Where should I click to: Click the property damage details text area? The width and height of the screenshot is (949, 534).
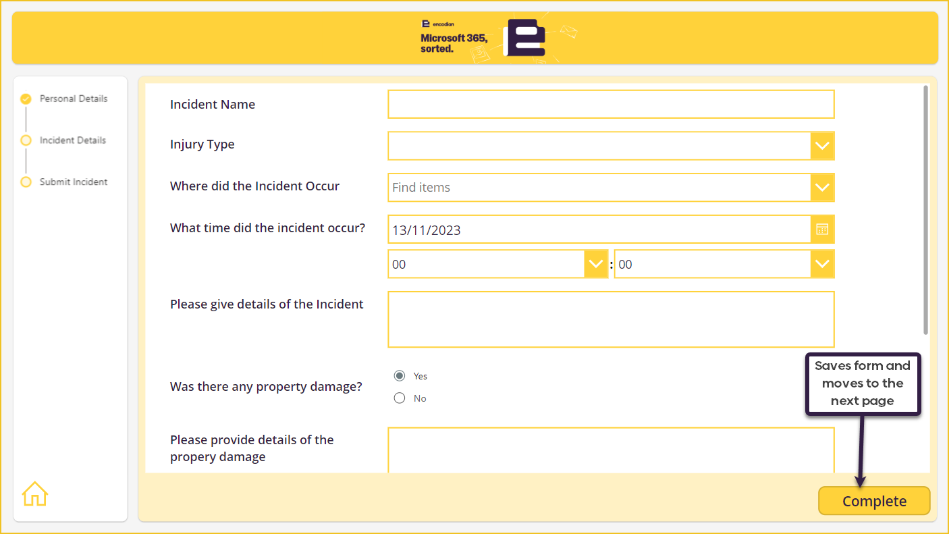[x=611, y=450]
